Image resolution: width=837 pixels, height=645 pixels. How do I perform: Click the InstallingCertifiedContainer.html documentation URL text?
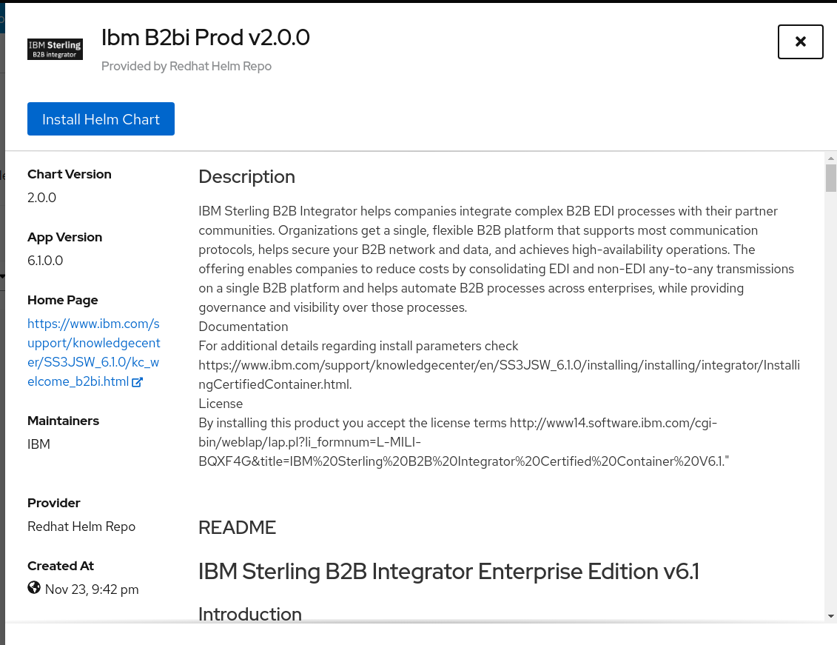point(499,375)
